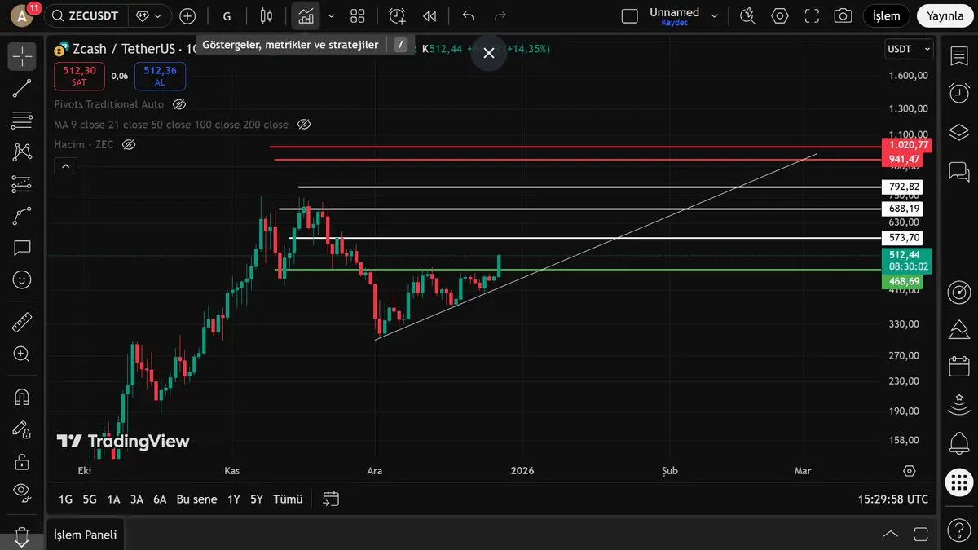Redo the chart action
The width and height of the screenshot is (978, 550).
coord(500,16)
